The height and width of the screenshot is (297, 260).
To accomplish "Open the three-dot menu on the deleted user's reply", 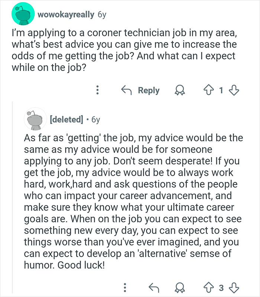I will (125, 287).
